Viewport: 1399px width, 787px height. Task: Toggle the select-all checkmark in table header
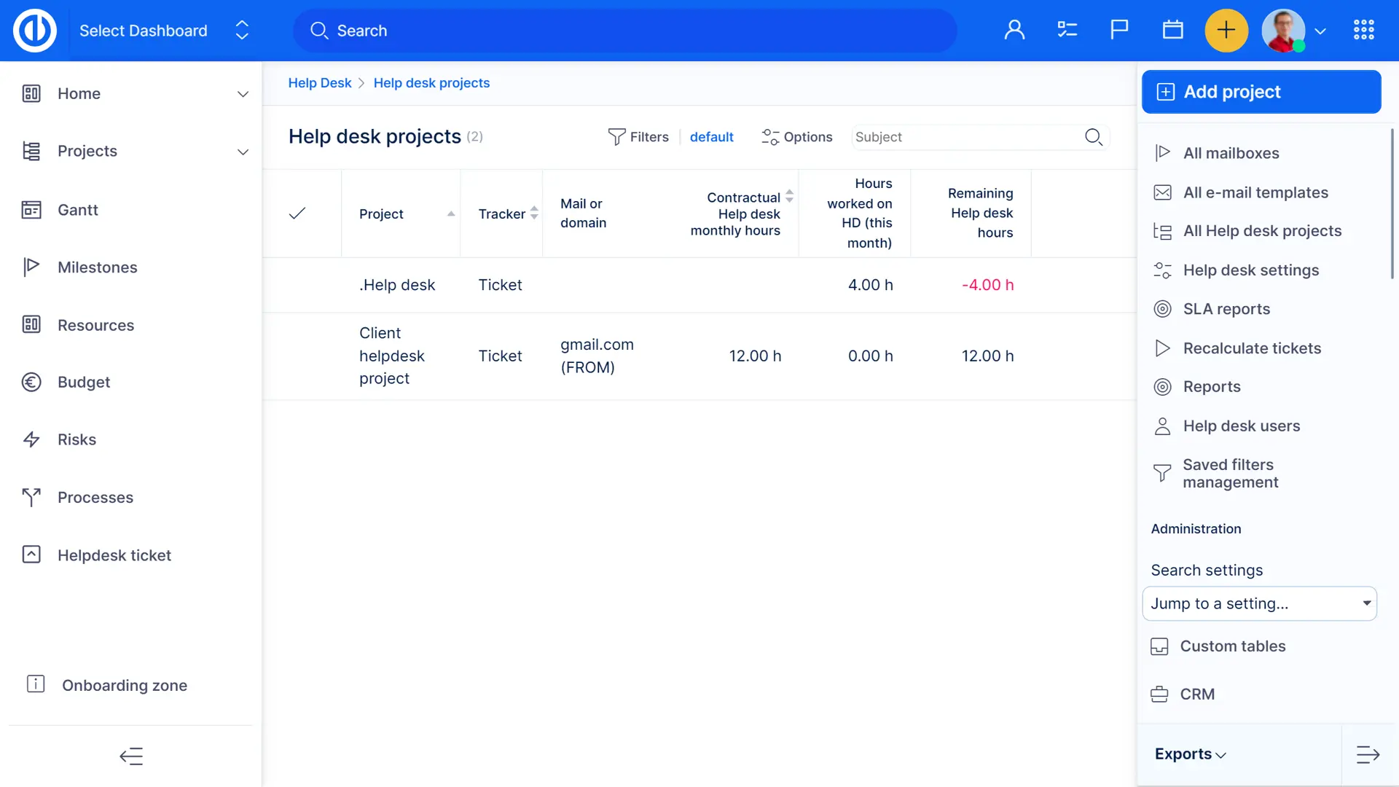(x=297, y=214)
